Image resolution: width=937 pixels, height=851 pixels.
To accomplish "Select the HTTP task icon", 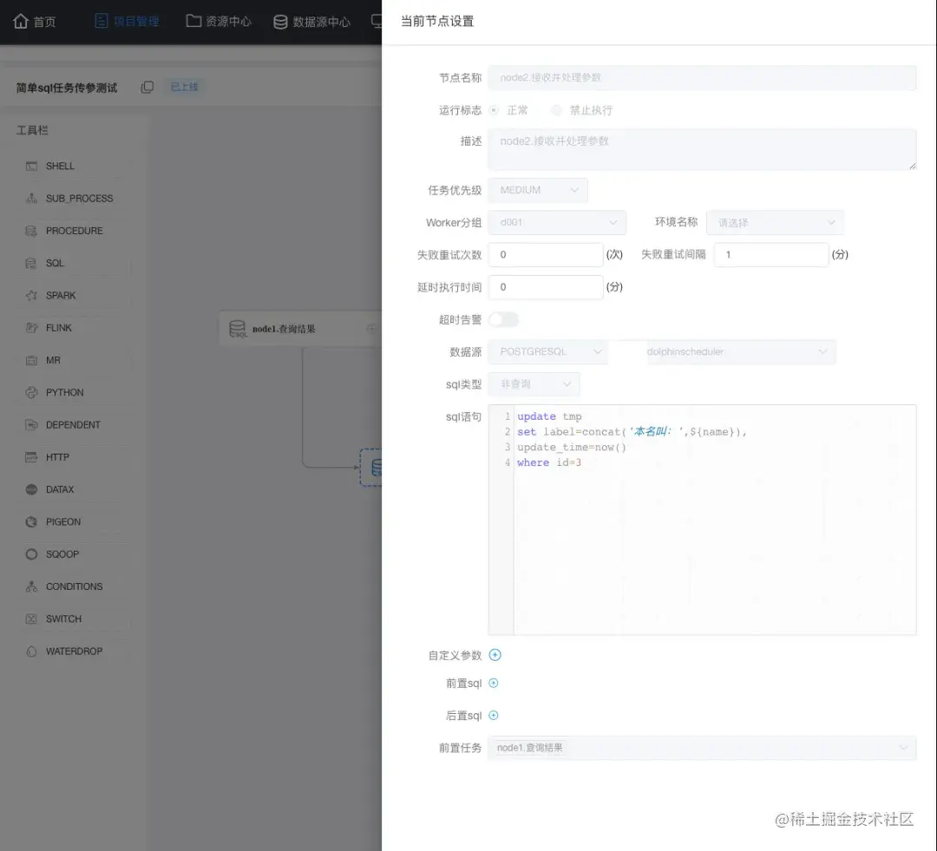I will pyautogui.click(x=32, y=457).
